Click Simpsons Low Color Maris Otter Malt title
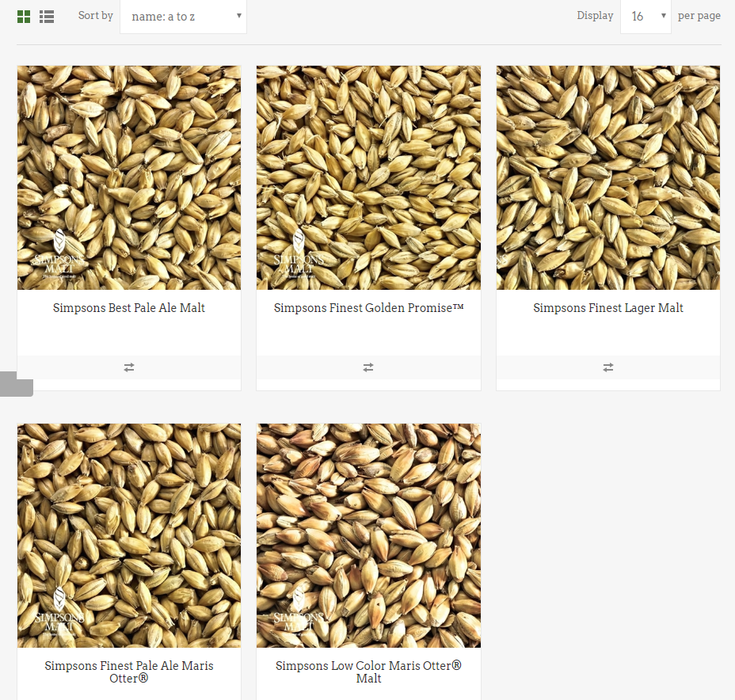 click(x=368, y=671)
